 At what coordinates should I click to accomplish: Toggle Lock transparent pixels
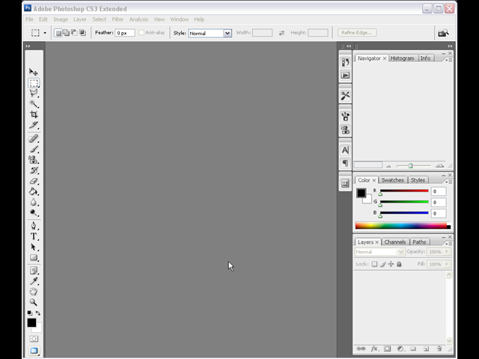pyautogui.click(x=374, y=264)
